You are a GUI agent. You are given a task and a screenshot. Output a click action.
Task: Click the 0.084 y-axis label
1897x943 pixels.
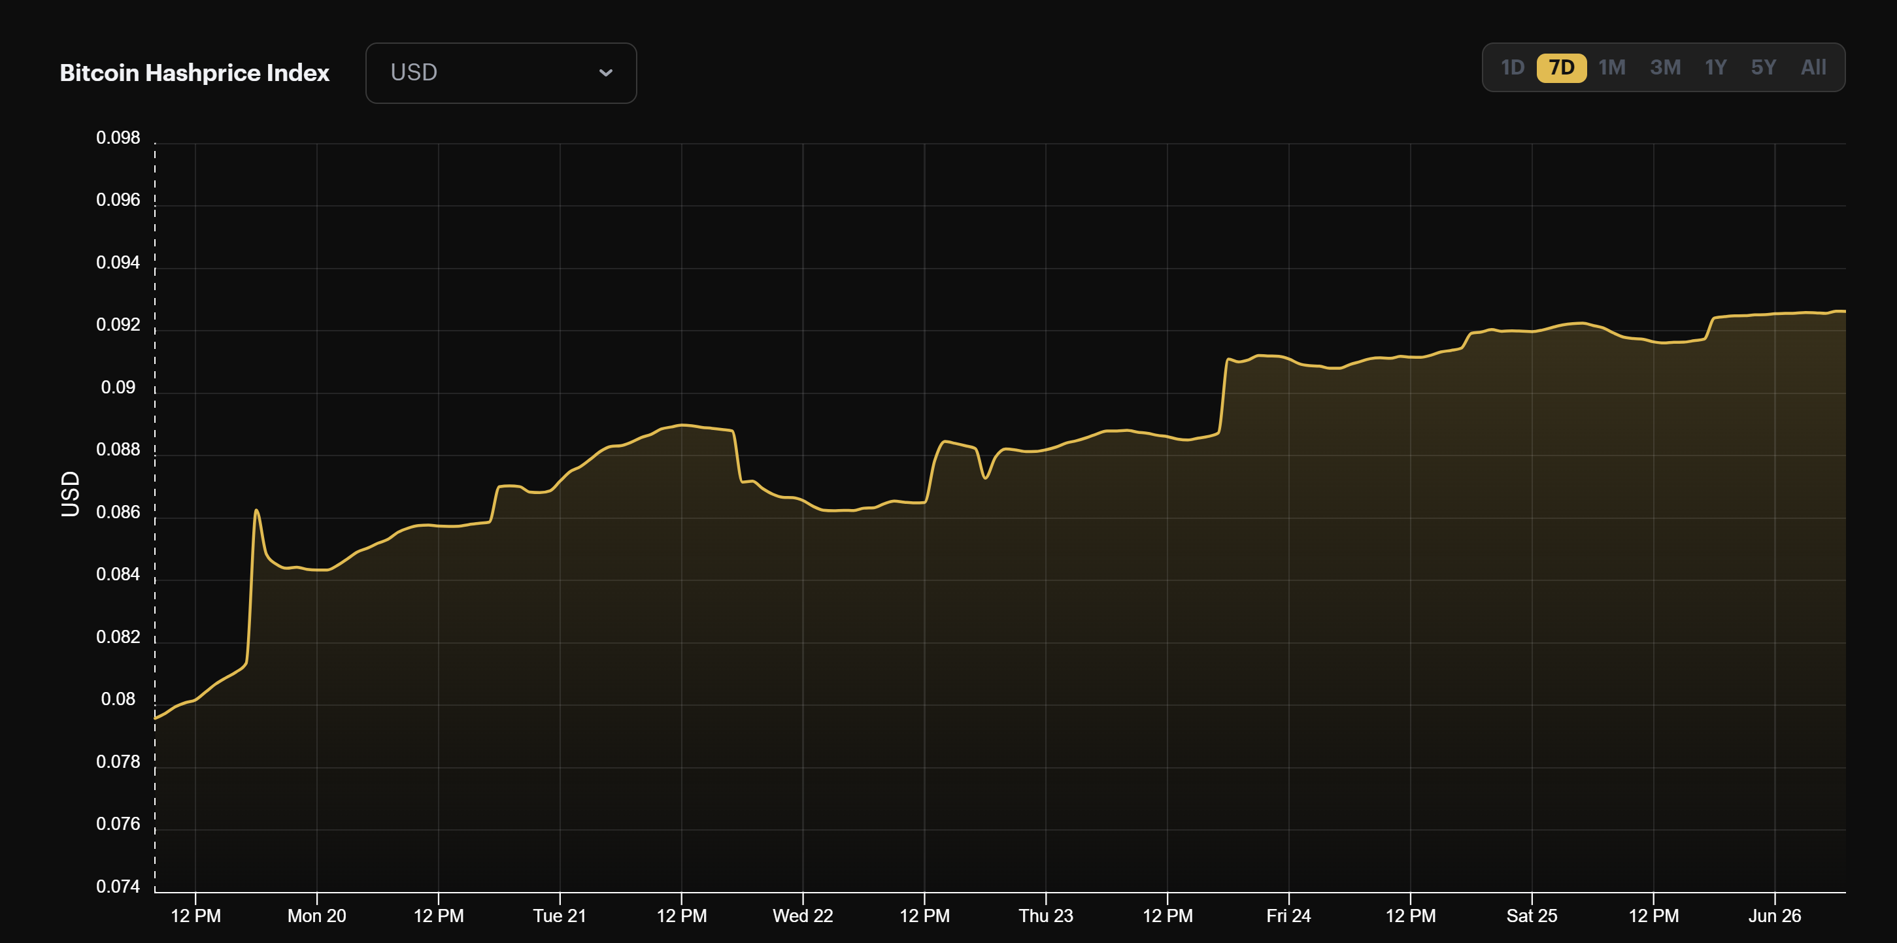coord(118,574)
